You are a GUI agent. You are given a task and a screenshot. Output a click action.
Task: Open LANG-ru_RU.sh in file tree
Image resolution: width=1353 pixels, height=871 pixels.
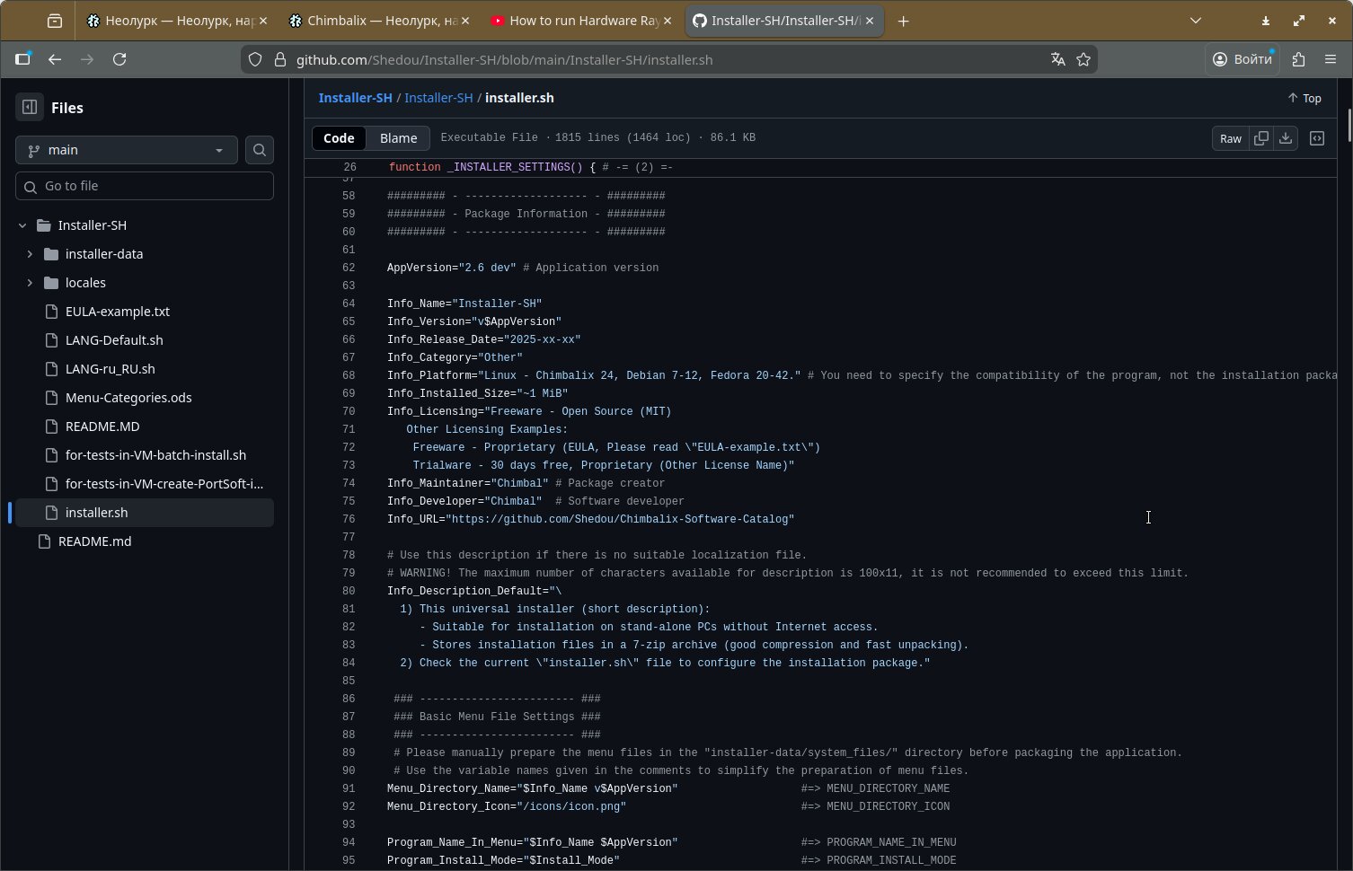point(110,369)
